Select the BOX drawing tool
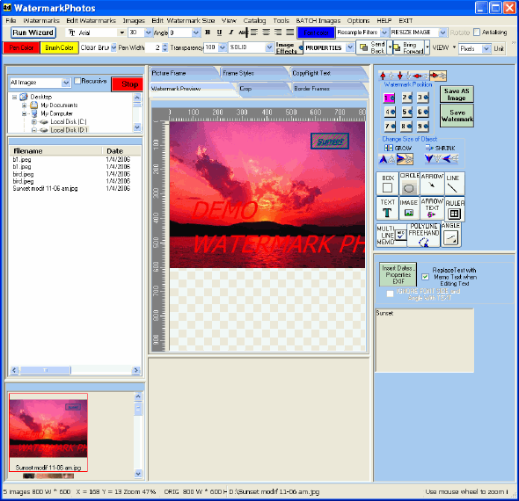Image resolution: width=519 pixels, height=501 pixels. [x=387, y=184]
